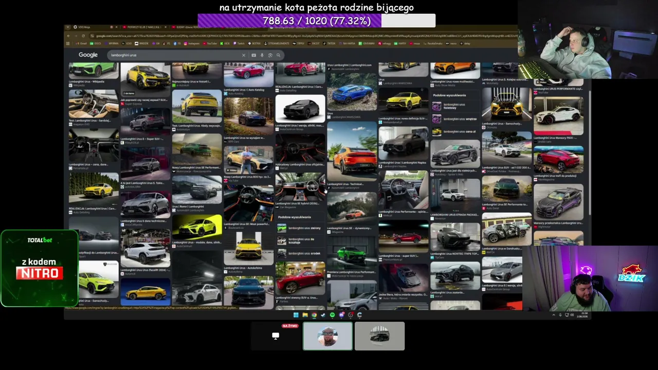
Task: Select related search lamborghini urus ile kosztuje
Action: (x=300, y=240)
